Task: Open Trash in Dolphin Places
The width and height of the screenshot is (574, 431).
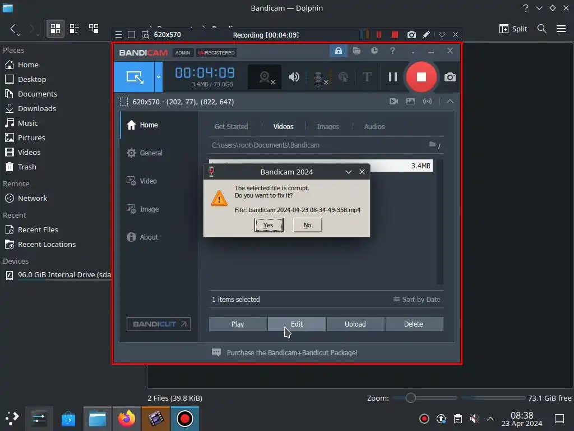Action: point(21,167)
